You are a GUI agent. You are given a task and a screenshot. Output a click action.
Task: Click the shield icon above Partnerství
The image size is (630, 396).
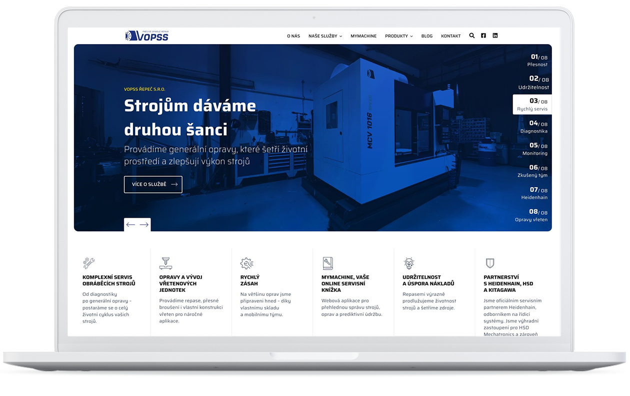point(489,263)
